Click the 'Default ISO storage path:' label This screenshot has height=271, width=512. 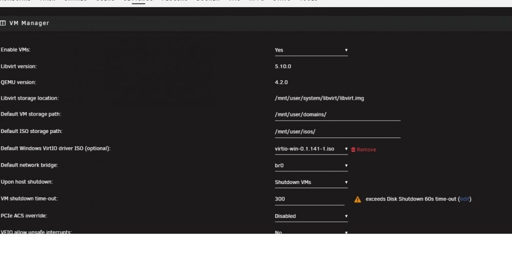coord(31,131)
